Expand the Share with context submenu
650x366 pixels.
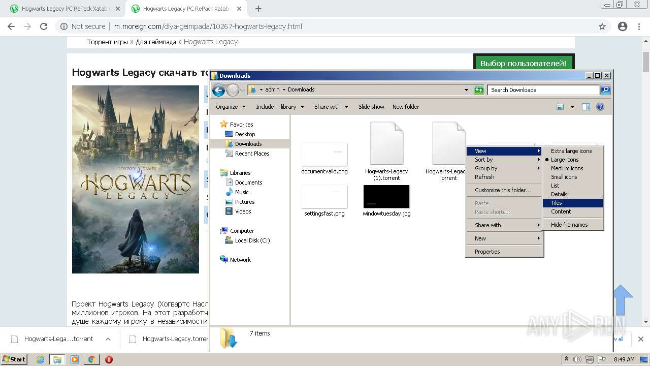[x=505, y=225]
